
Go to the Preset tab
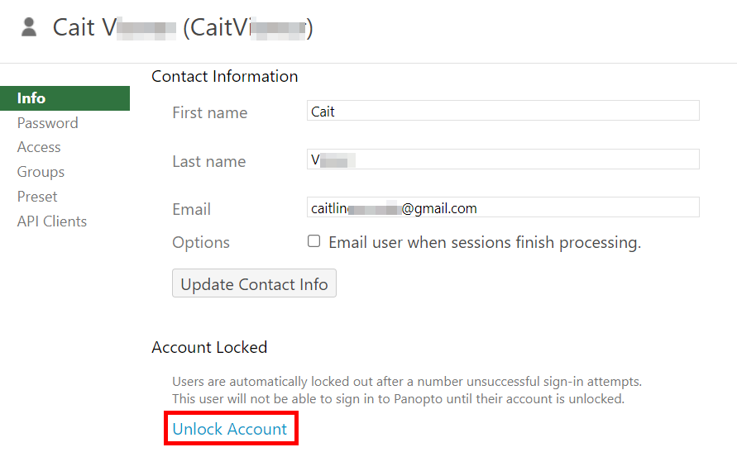(37, 197)
